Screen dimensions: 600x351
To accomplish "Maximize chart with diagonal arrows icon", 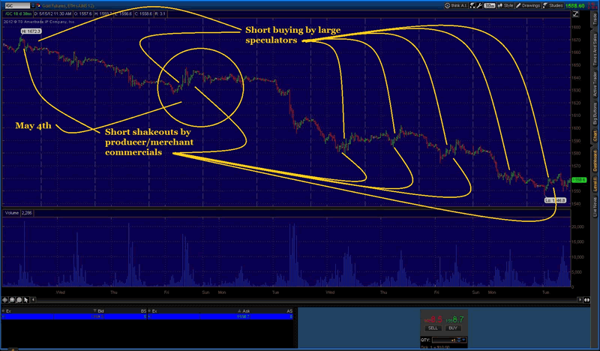I will click(x=575, y=13).
